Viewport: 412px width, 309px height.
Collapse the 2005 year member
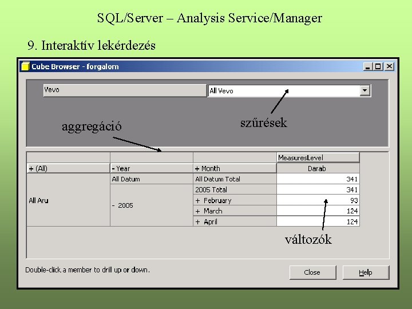113,205
